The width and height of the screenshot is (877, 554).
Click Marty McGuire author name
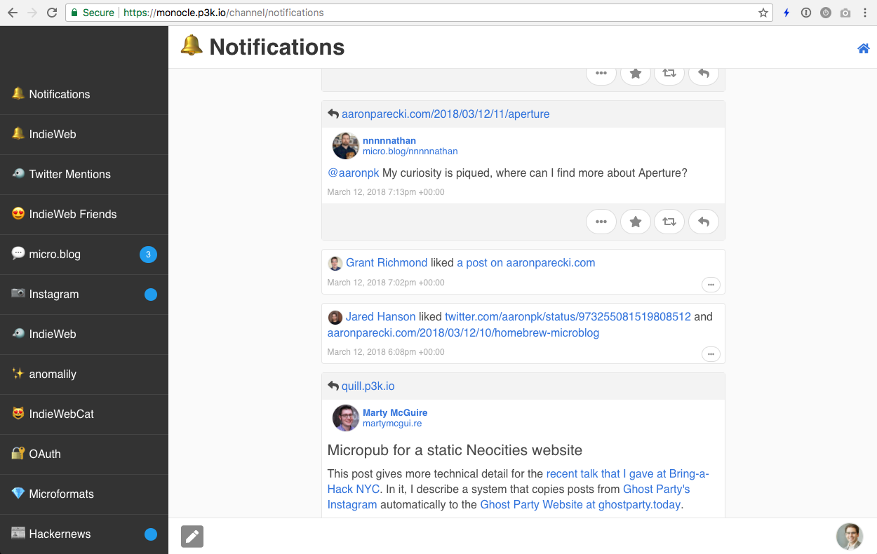point(395,412)
